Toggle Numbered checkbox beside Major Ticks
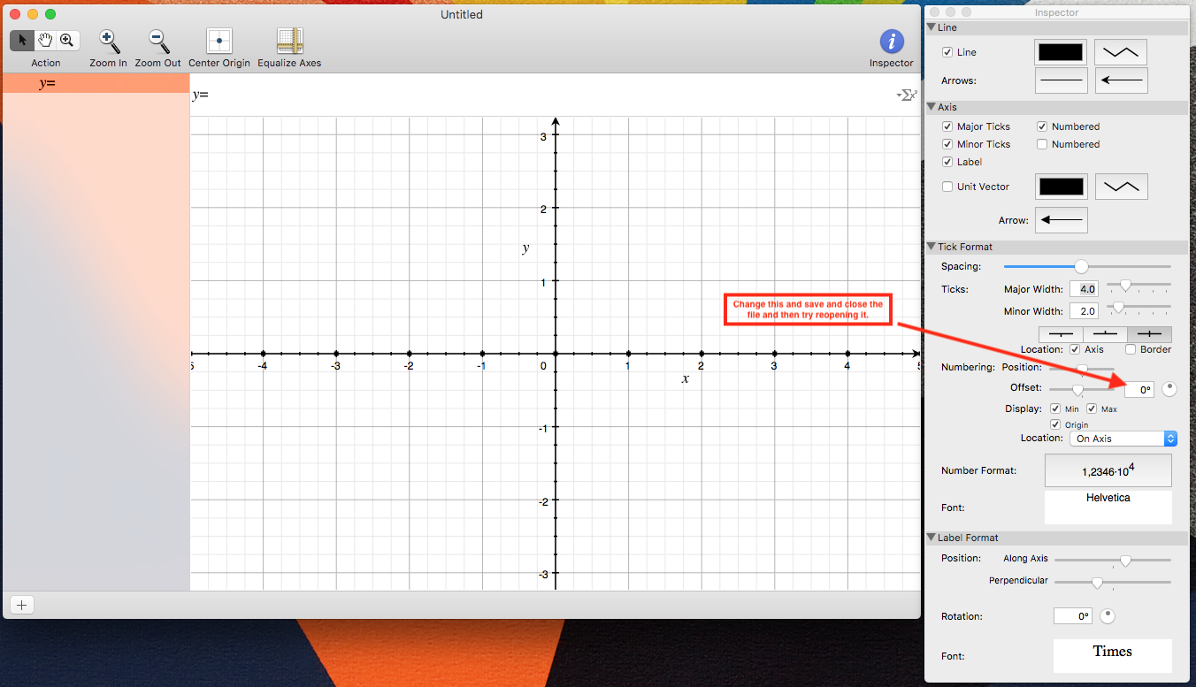The width and height of the screenshot is (1196, 687). pyautogui.click(x=1042, y=126)
